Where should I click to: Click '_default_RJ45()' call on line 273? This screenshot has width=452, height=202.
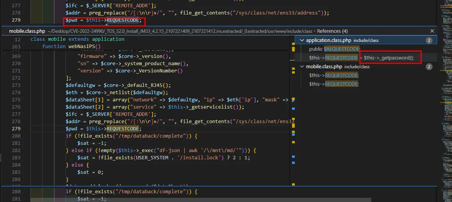(145, 85)
